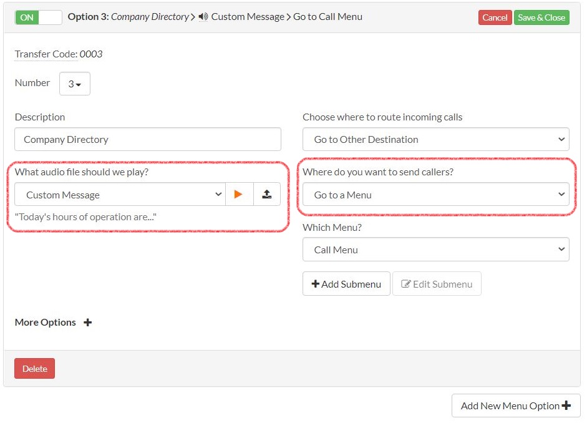Viewport: 587px width, 423px height.
Task: Select Go to Call Menu in the breadcrumb
Action: tap(330, 17)
